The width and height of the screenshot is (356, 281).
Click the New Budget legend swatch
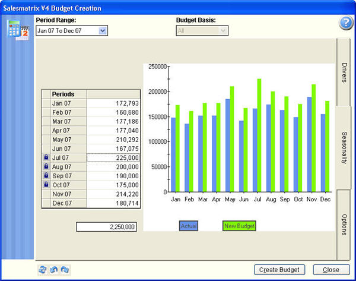click(x=239, y=226)
